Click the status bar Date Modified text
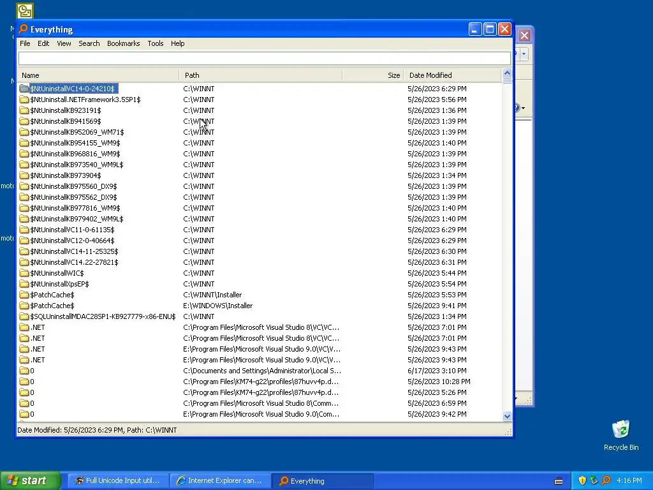The width and height of the screenshot is (653, 490). click(97, 430)
